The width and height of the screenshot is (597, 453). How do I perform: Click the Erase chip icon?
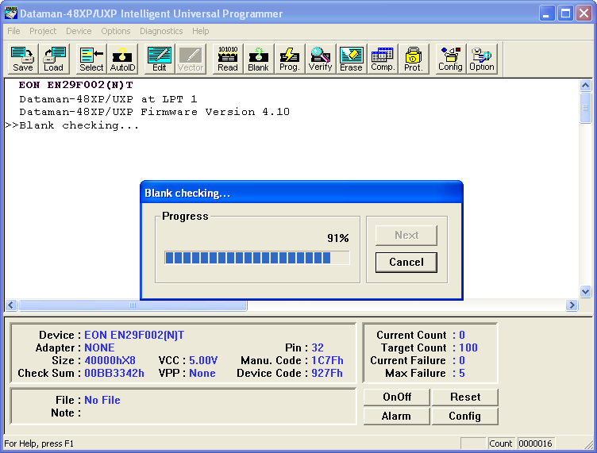[x=351, y=60]
